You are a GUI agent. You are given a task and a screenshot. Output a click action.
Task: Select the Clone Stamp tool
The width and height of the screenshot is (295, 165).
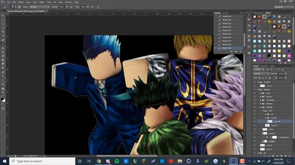pyautogui.click(x=3, y=48)
